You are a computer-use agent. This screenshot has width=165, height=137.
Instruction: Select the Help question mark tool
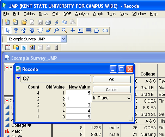pos(16,31)
